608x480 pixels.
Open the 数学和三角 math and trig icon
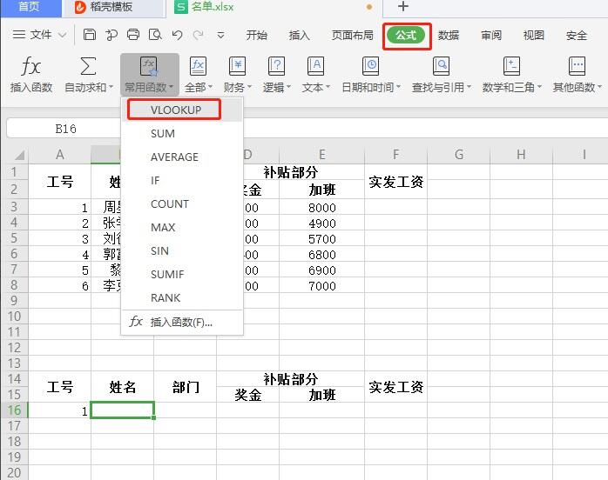(x=511, y=66)
